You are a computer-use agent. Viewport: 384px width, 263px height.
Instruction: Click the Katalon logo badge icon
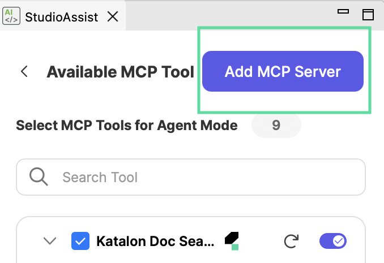232,241
